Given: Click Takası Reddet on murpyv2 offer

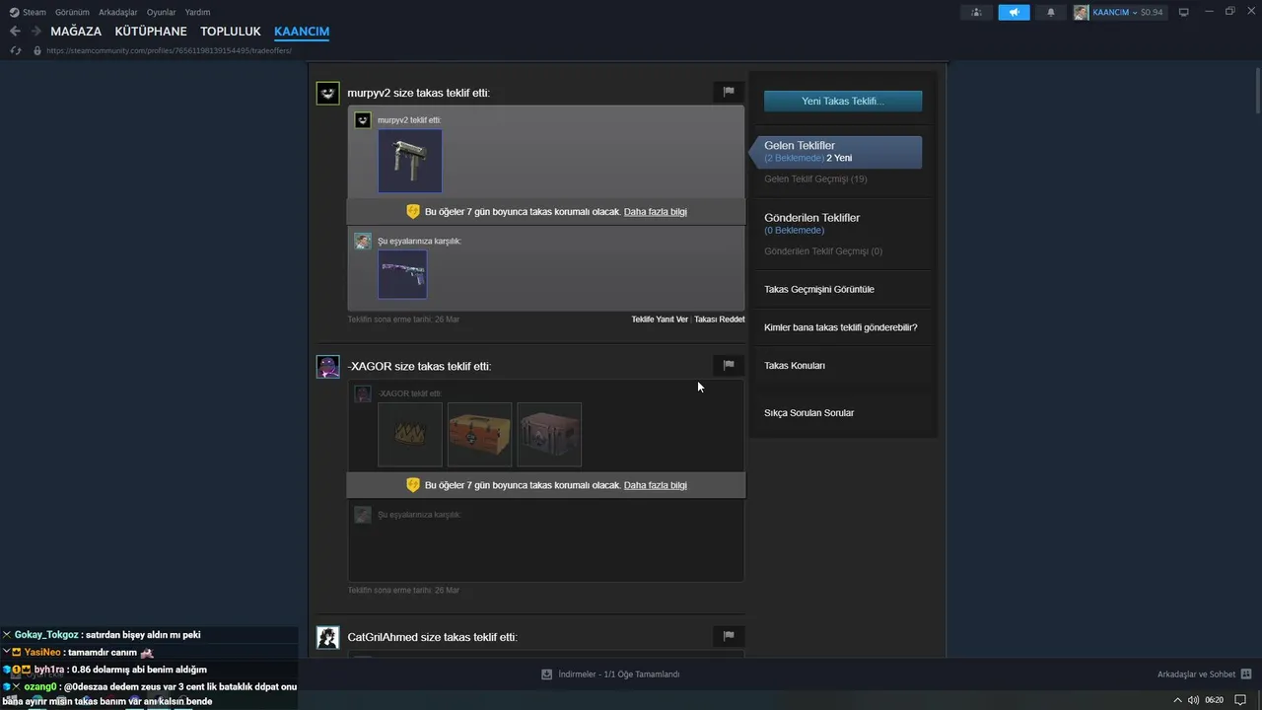Looking at the screenshot, I should (x=720, y=319).
